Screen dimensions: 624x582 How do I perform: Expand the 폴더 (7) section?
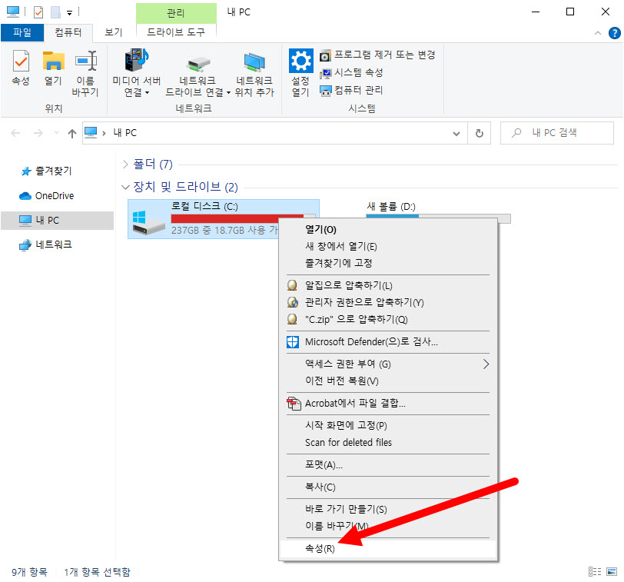pos(127,164)
